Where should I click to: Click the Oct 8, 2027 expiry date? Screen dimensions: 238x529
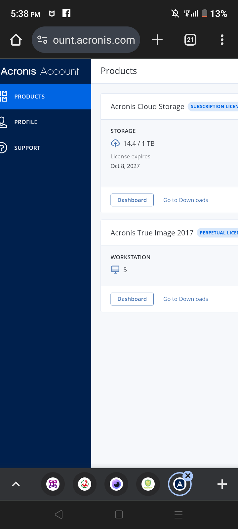125,166
